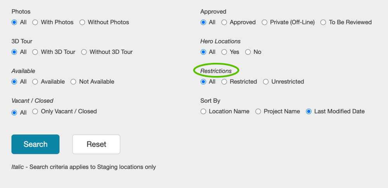The height and width of the screenshot is (188, 388).
Task: Select Unrestricted radio option
Action: click(266, 82)
